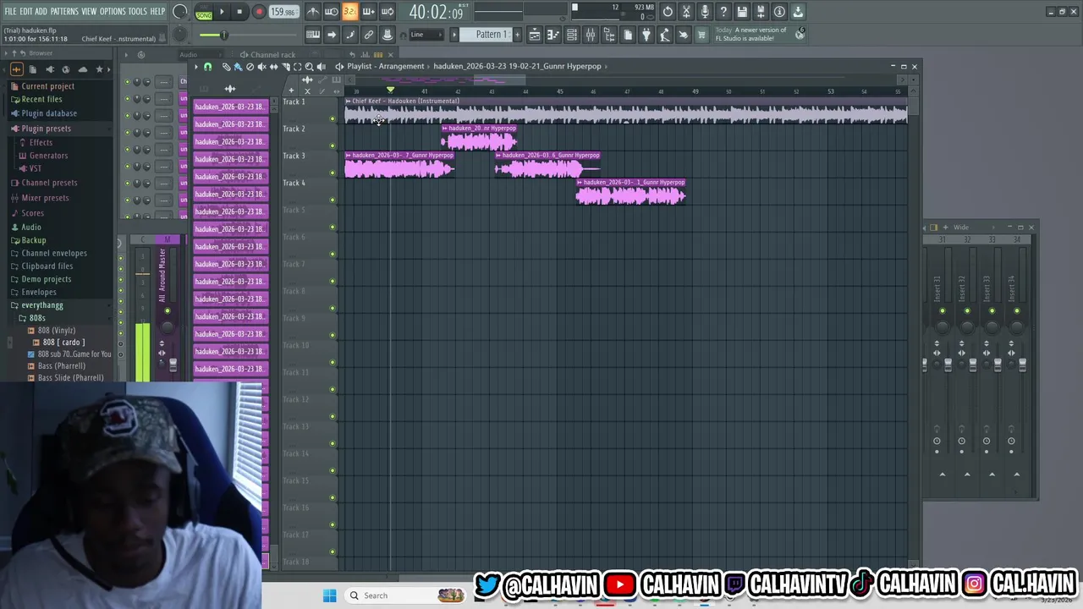This screenshot has width=1083, height=609.
Task: Open the Browser view icon in toolbar
Action: tap(609, 35)
